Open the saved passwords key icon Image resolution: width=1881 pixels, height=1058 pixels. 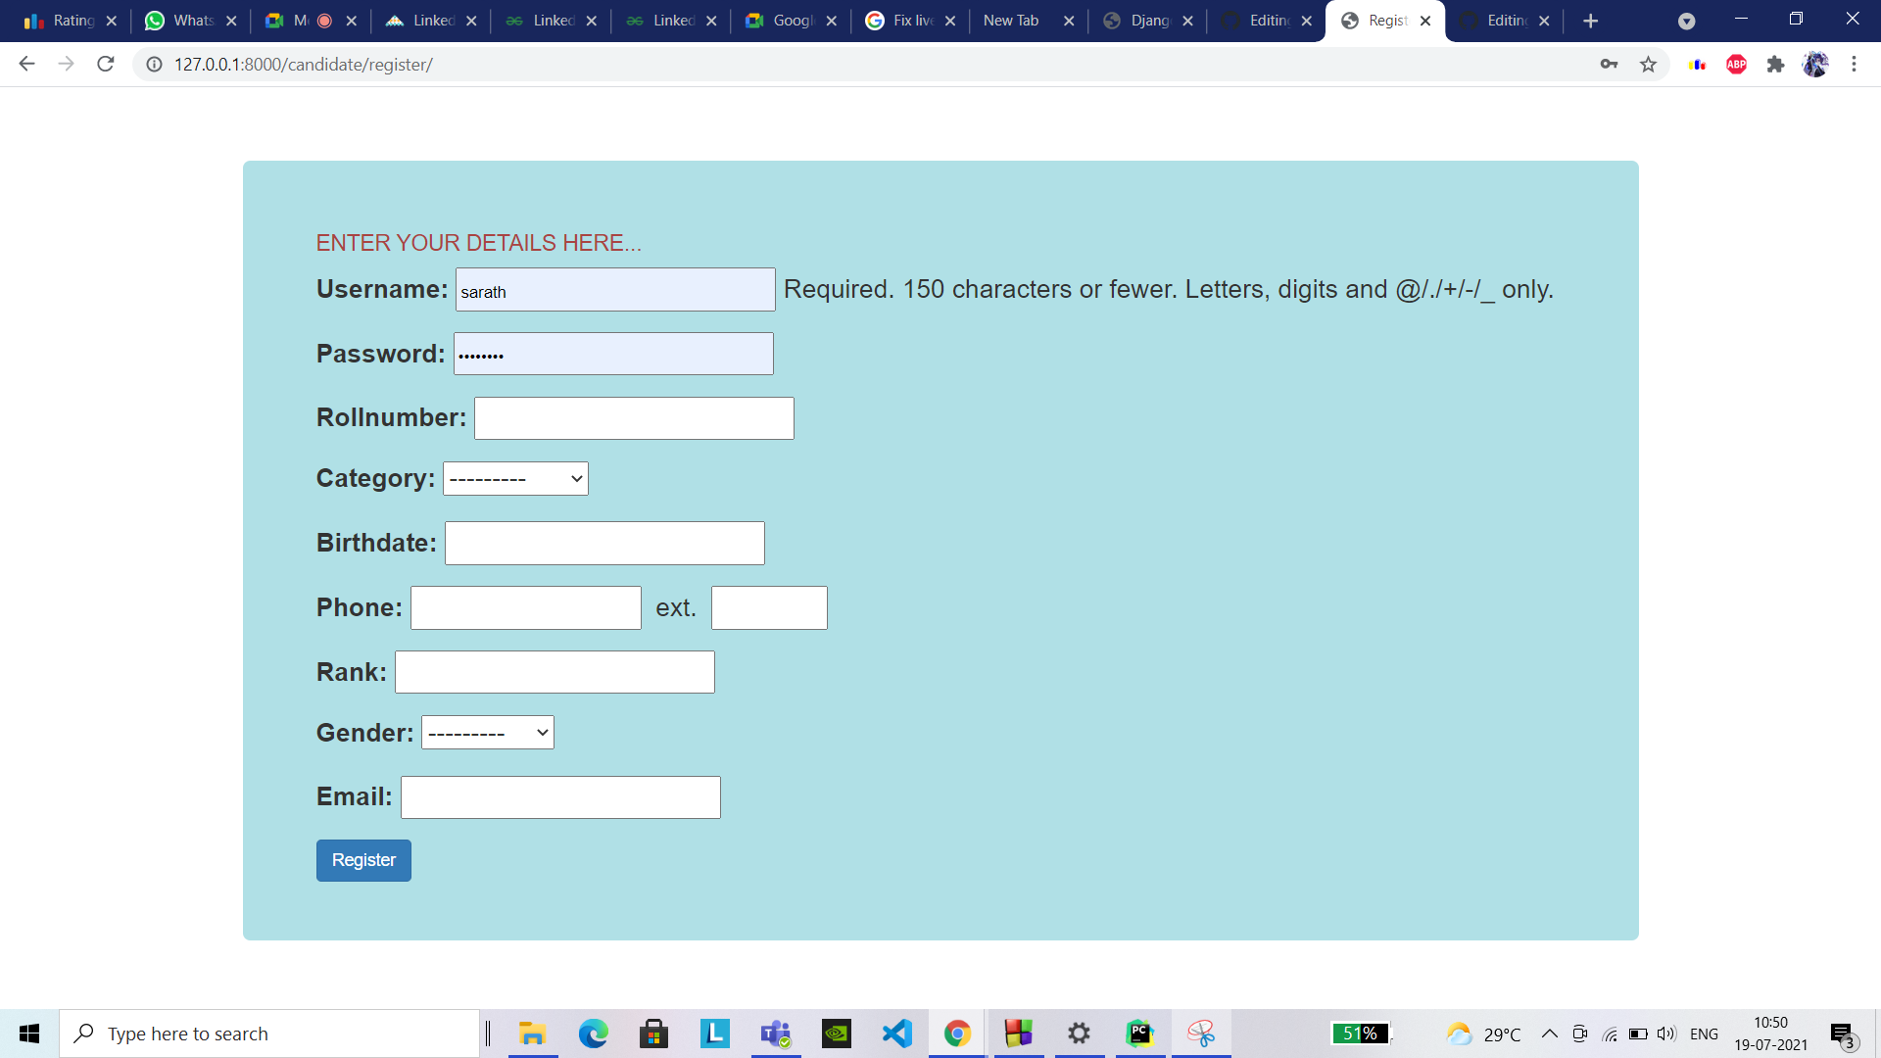(x=1609, y=65)
